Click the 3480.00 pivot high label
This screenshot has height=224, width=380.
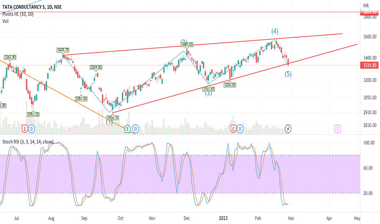187,44
